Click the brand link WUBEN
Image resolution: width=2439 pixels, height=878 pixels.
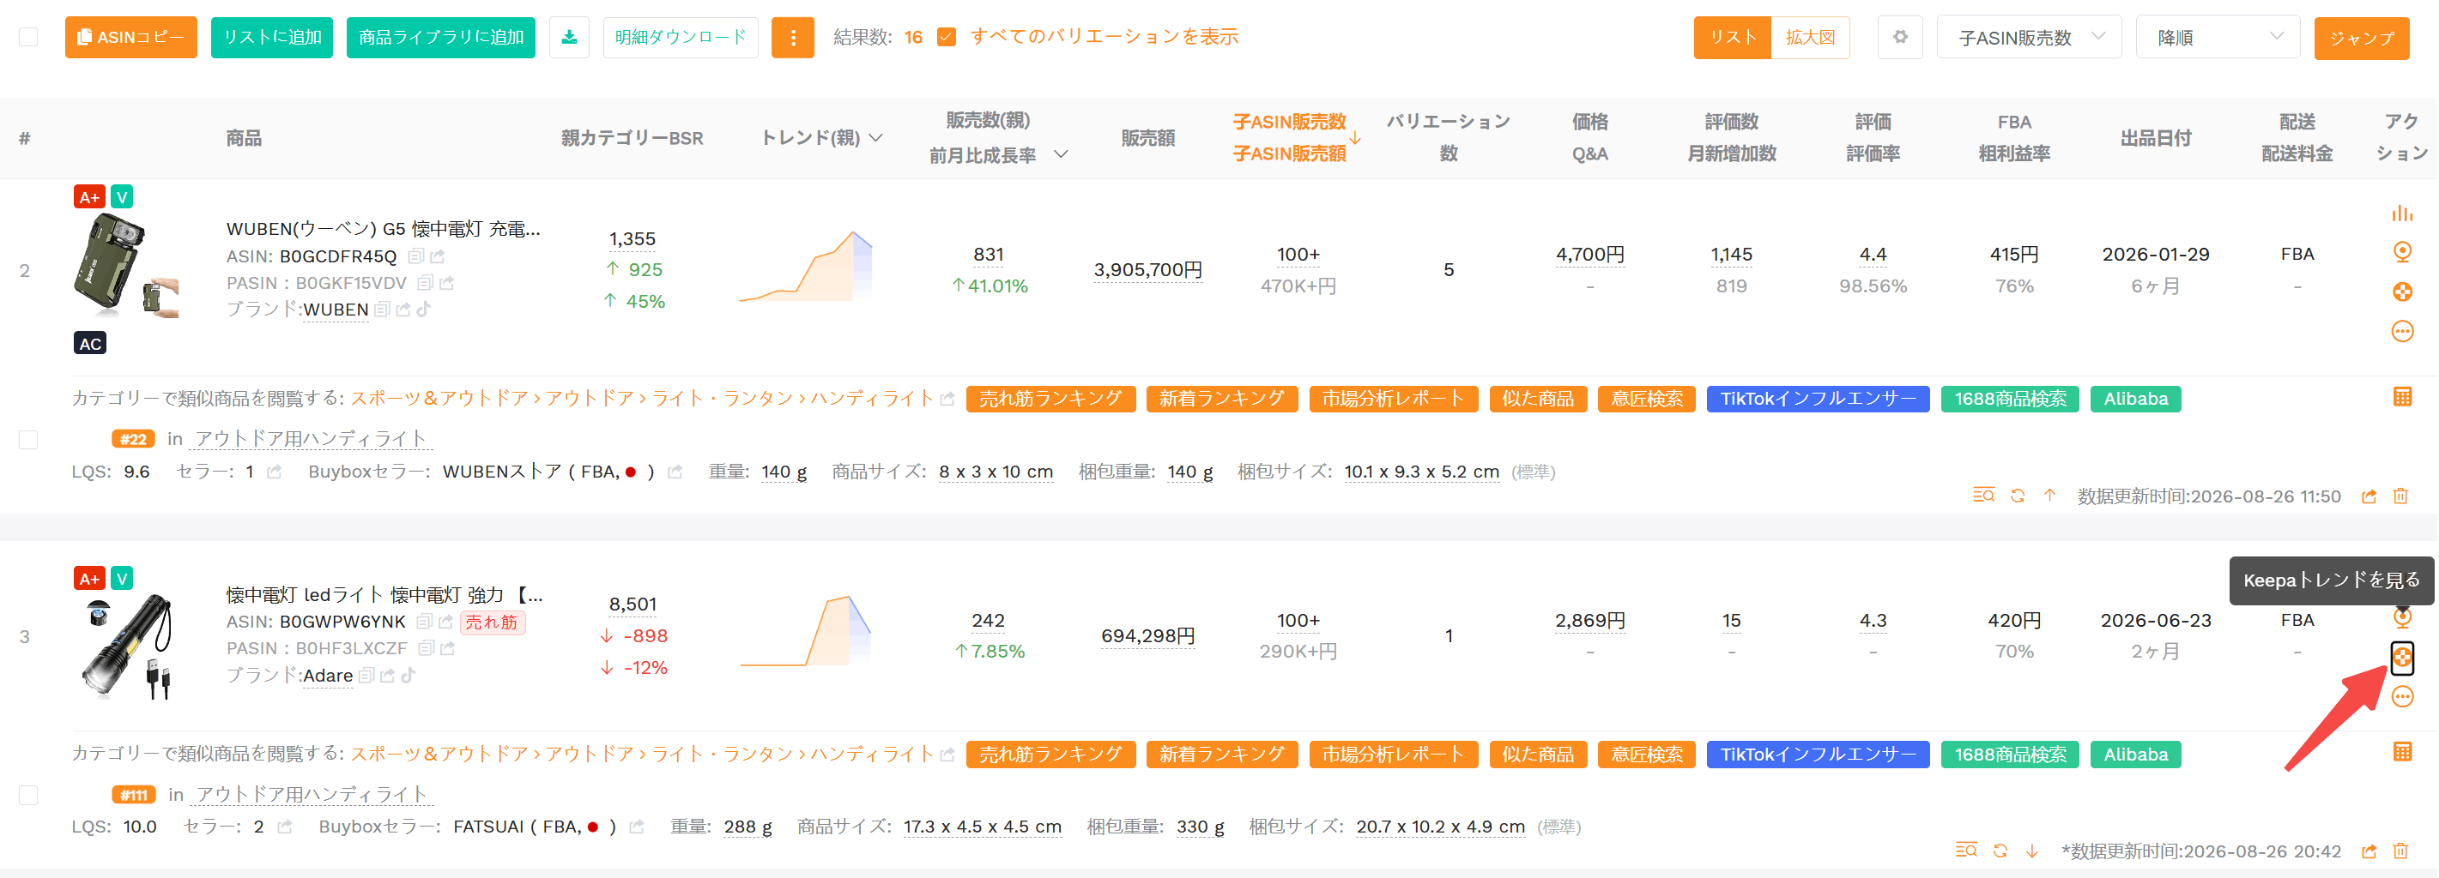click(x=336, y=310)
